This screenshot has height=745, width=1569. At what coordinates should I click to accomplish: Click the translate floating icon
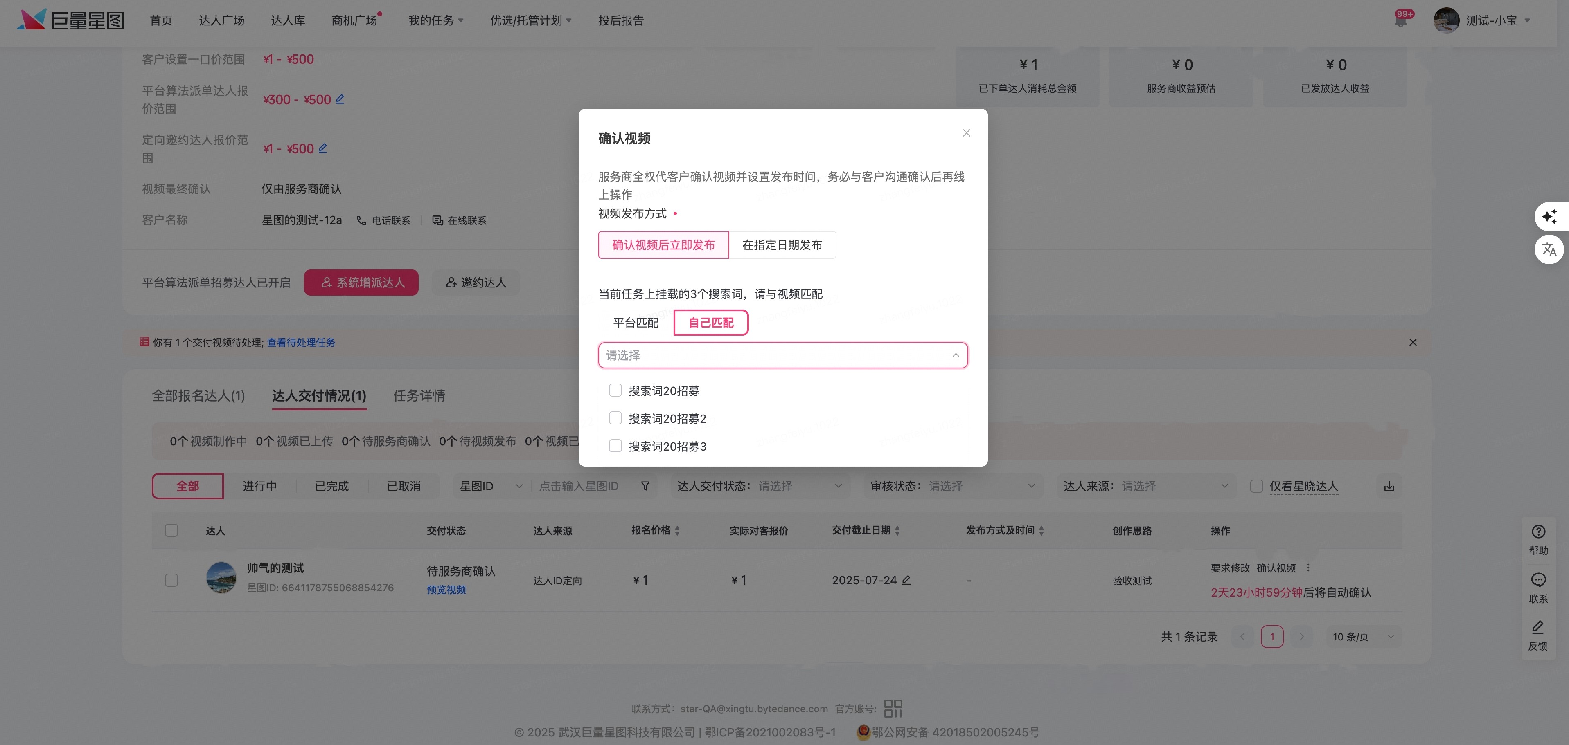[x=1549, y=249]
